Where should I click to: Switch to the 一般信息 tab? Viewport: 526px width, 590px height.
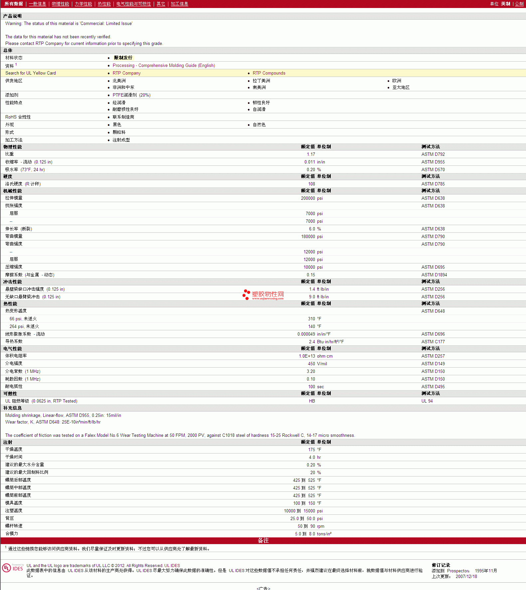(x=37, y=4)
